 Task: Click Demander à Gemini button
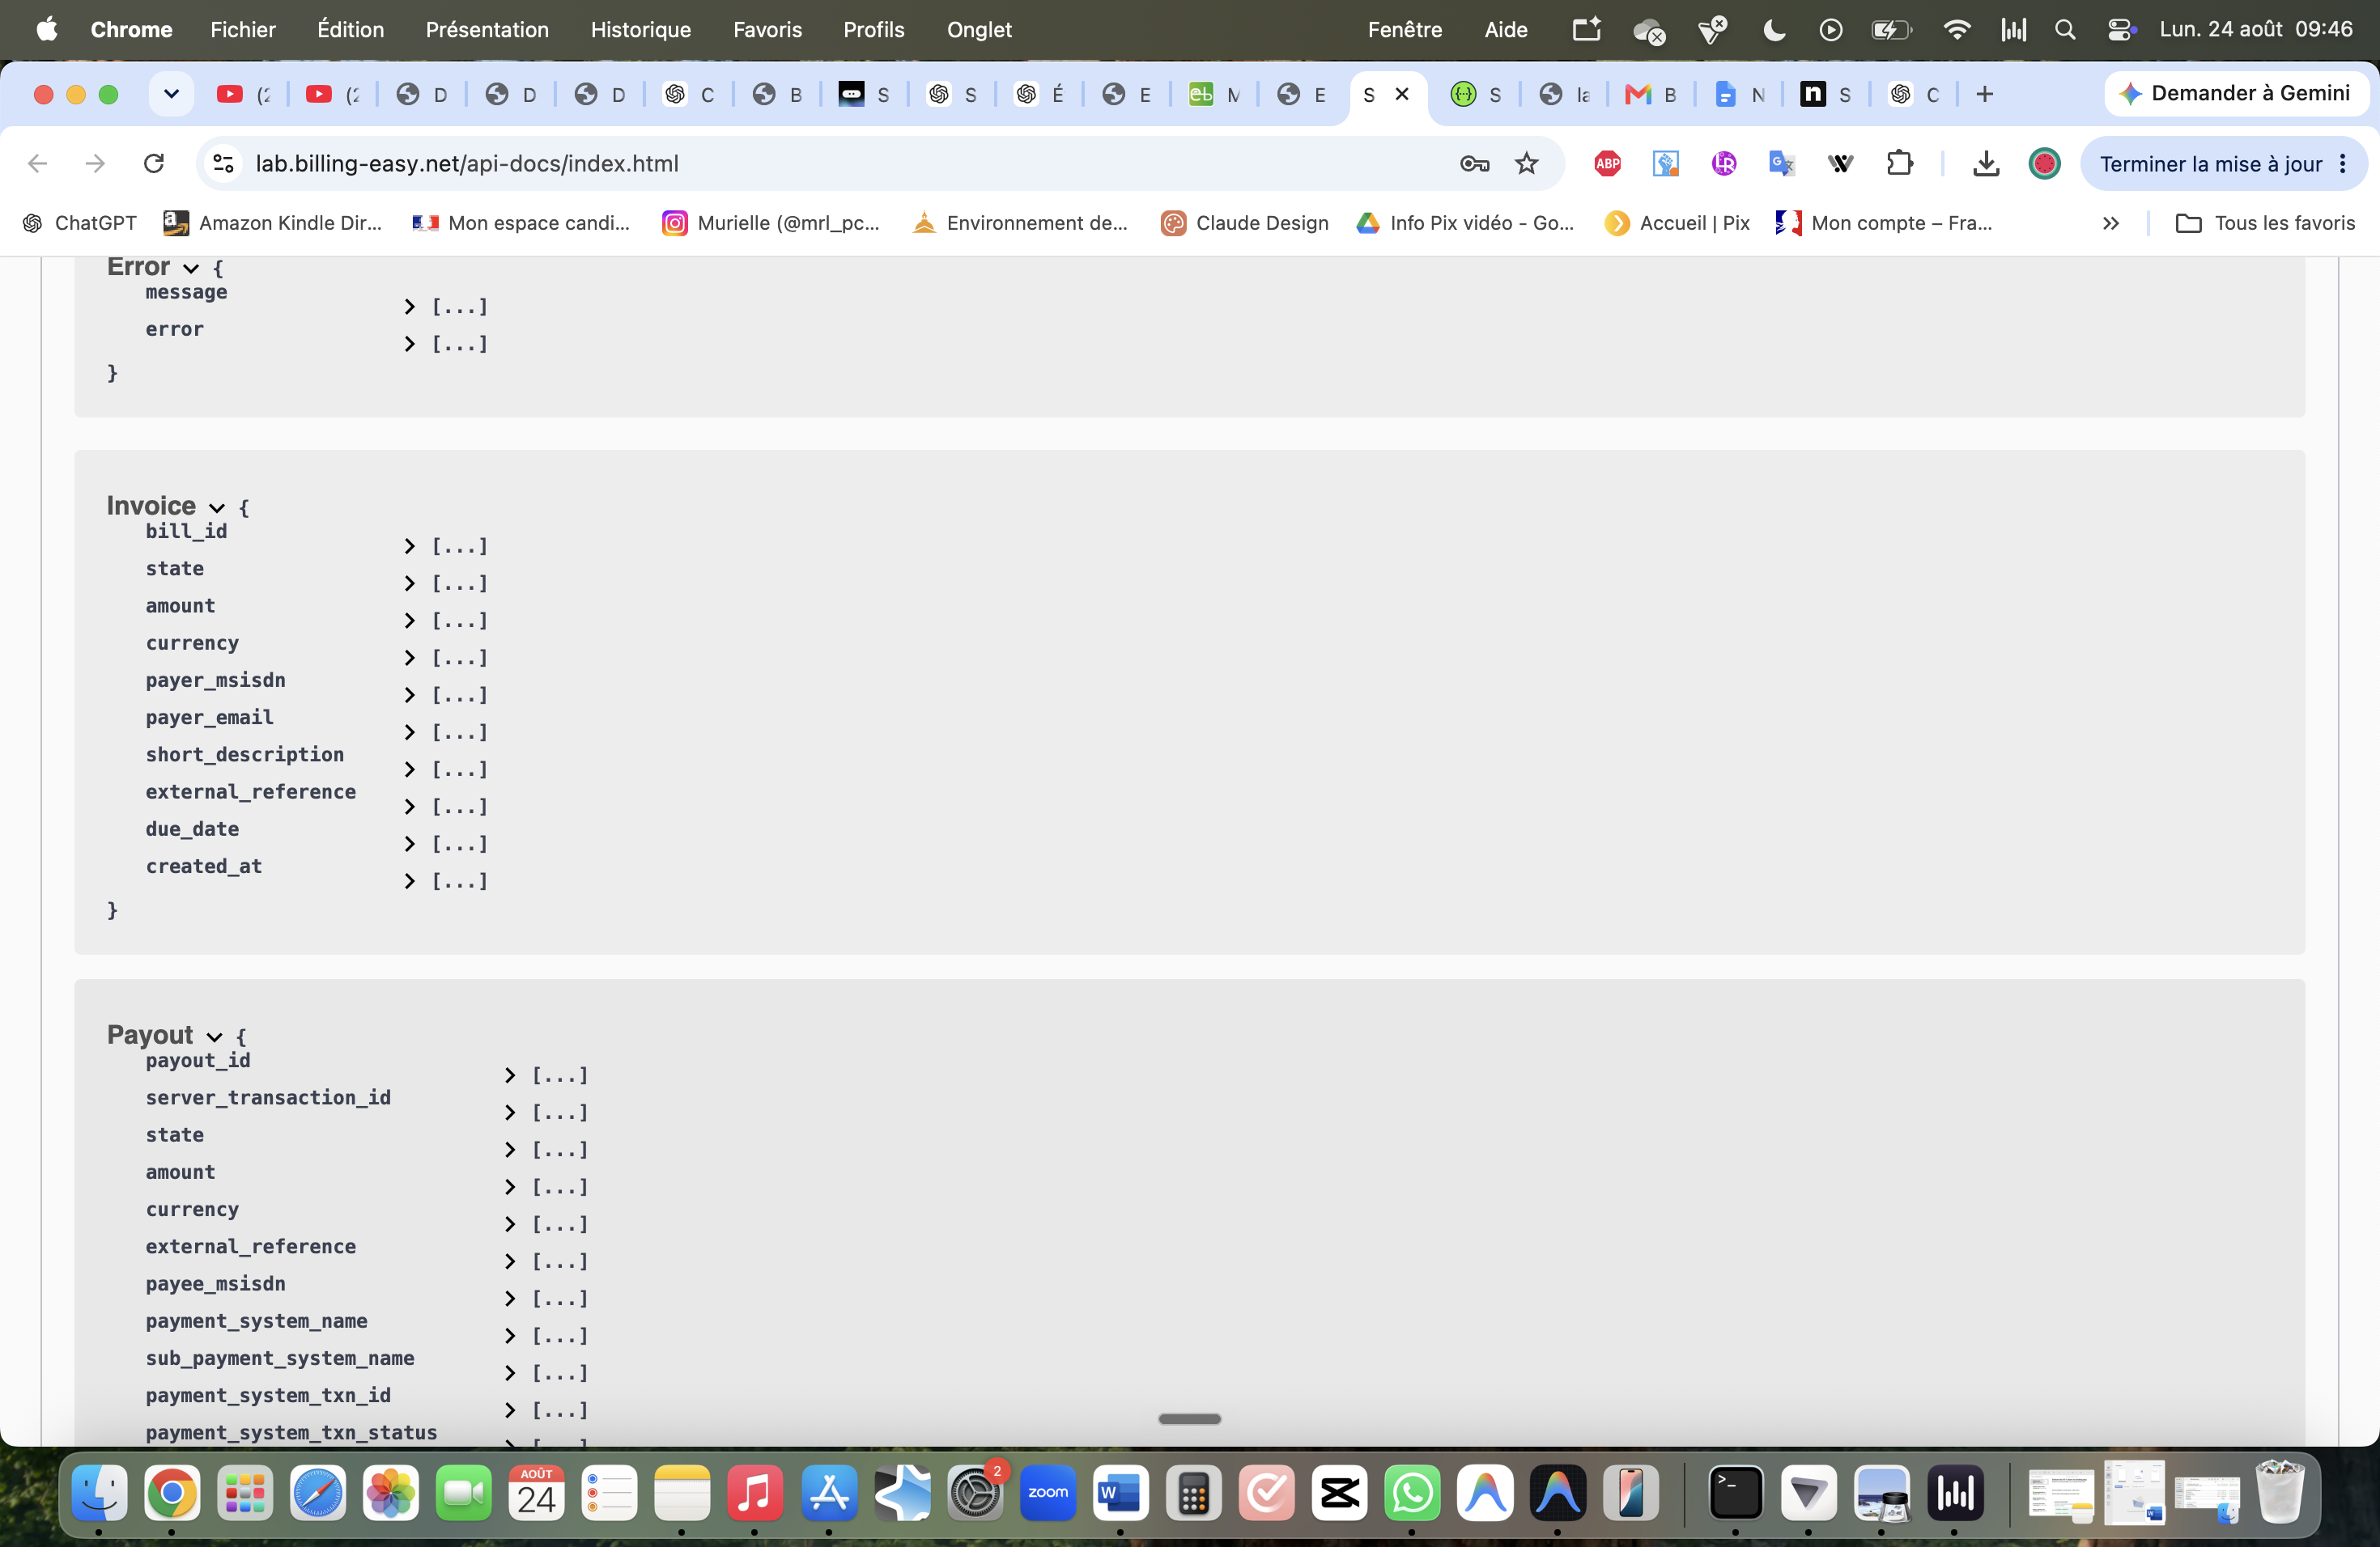tap(2236, 93)
